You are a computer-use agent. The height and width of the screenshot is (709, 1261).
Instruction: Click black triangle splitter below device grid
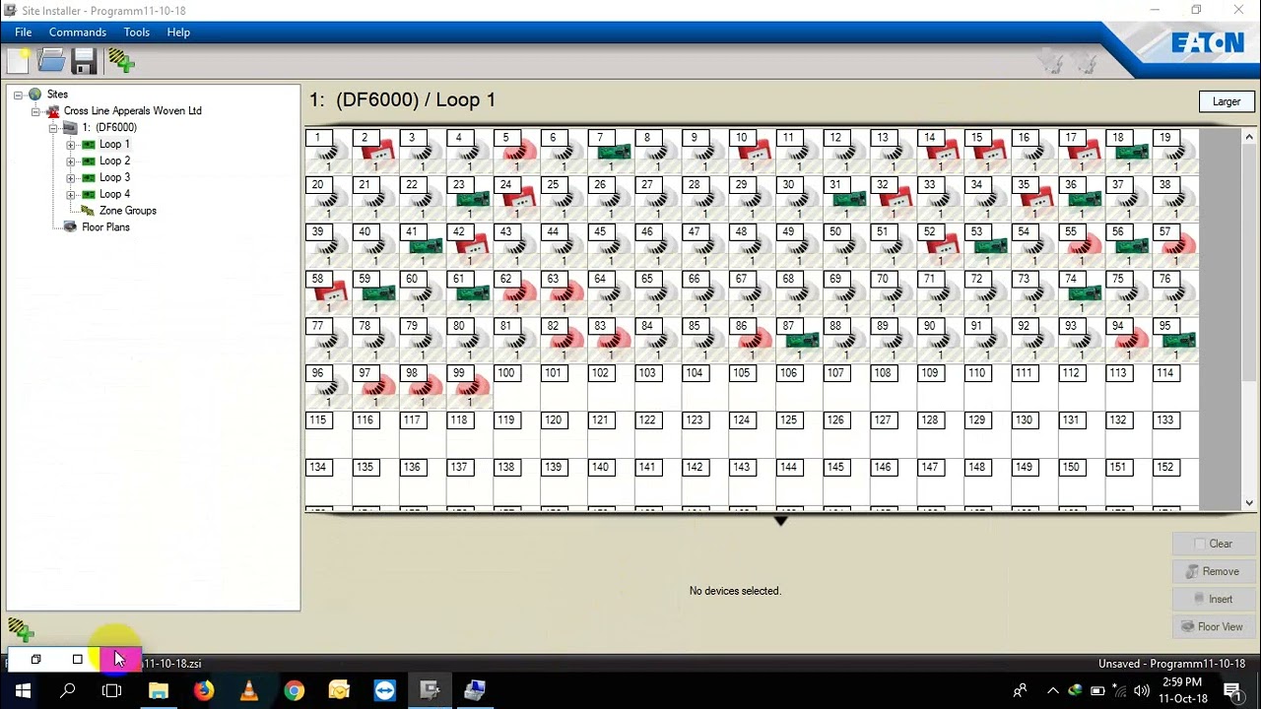780,520
